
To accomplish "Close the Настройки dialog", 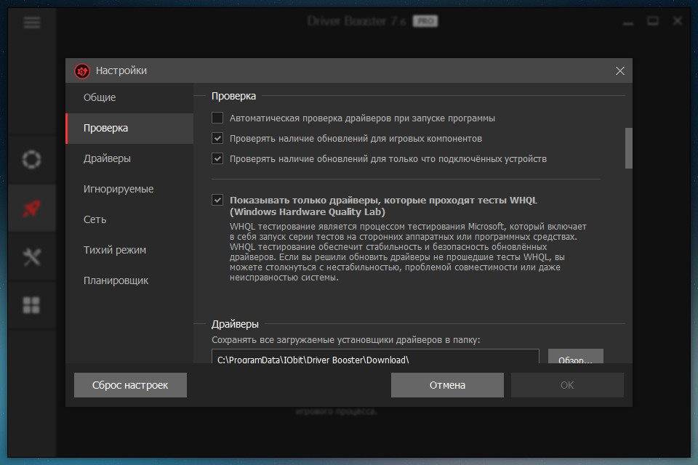I will [x=619, y=70].
